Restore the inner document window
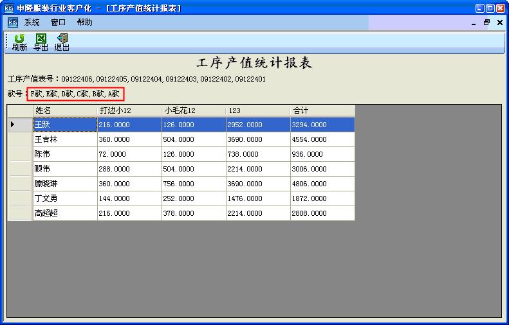 coord(486,22)
